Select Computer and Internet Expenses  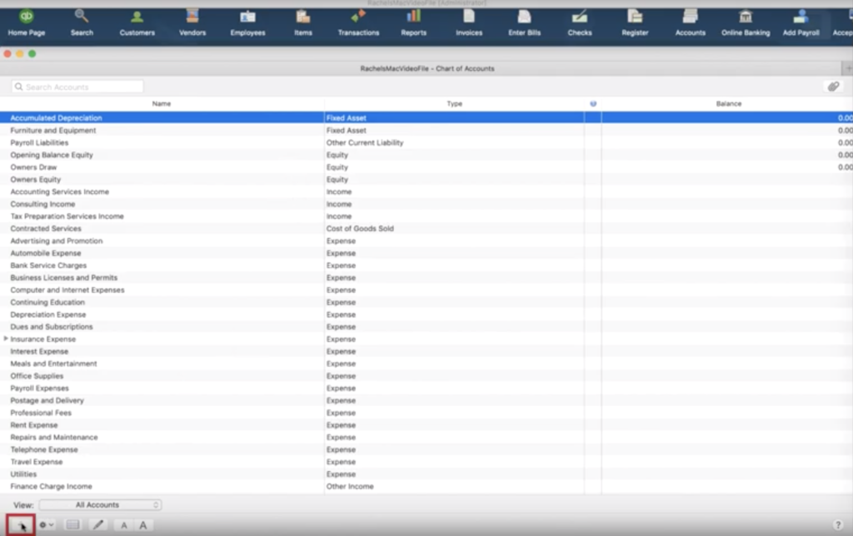click(426, 290)
